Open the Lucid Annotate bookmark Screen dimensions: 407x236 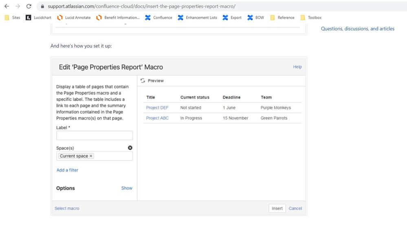[74, 18]
